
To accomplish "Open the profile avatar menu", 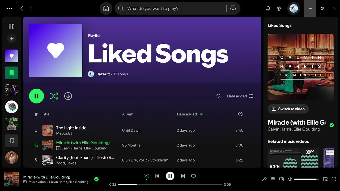I will pos(294,8).
